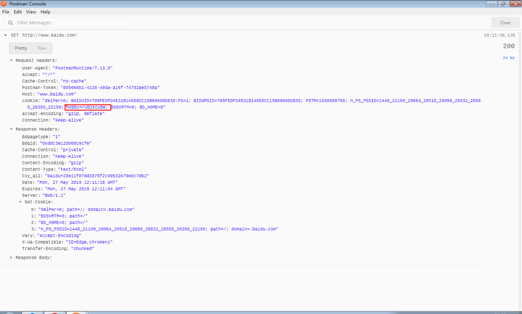Focus the Filter Messages field

click(x=67, y=22)
